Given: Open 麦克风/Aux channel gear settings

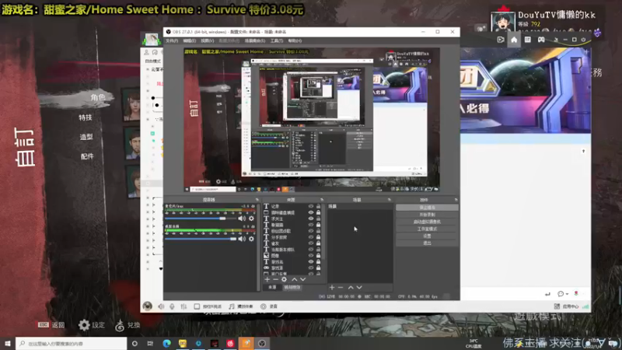Looking at the screenshot, I should 251,219.
